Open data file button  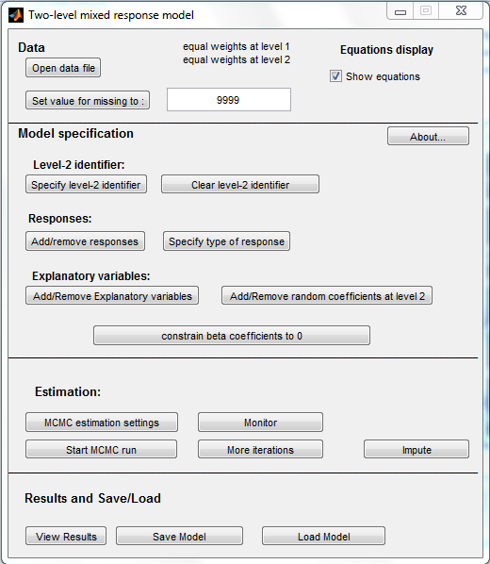coord(63,68)
